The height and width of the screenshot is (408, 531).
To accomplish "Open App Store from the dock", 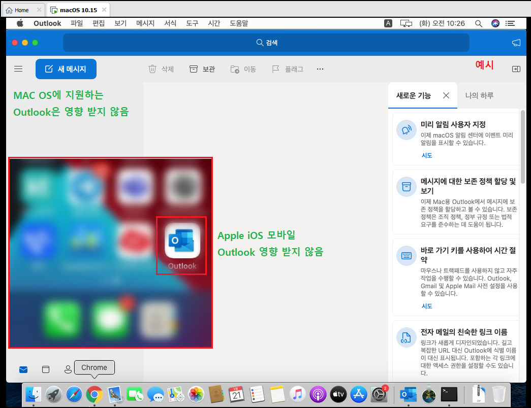I will click(x=359, y=394).
